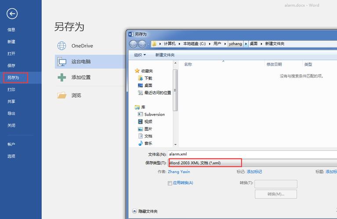Toggle the Apply Transform checkbox

[170, 183]
